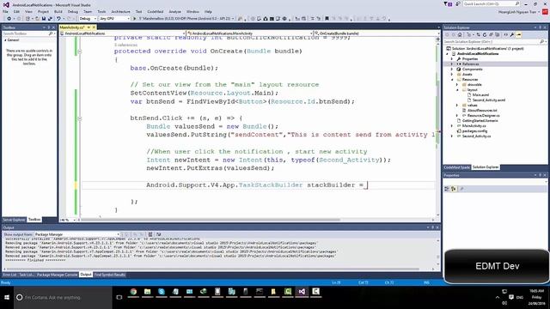Click the Camtasia icon on taskbar
Screen dimensions: 550x309
[x=288, y=292]
